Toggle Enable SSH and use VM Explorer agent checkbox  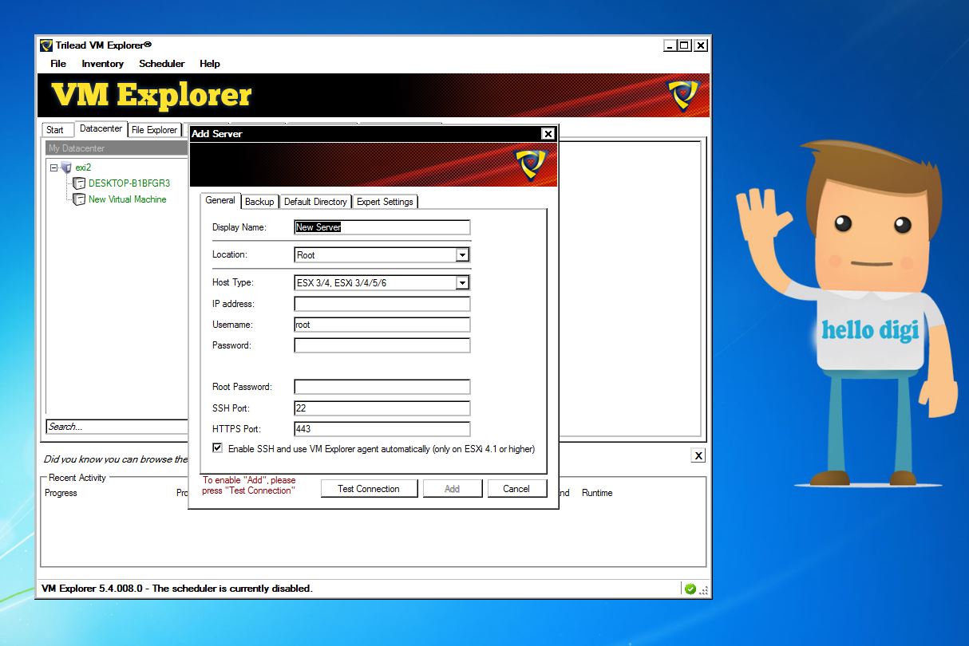pos(218,448)
